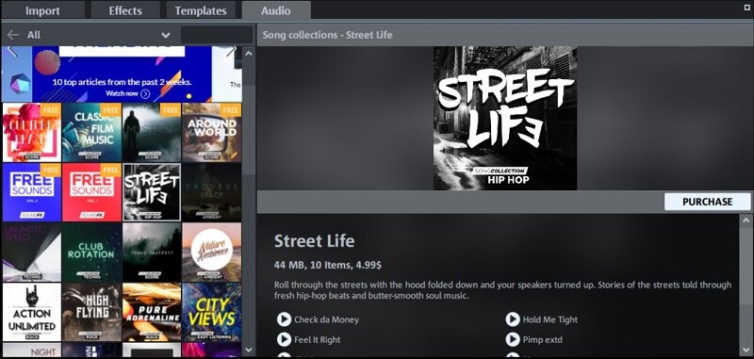Viewport: 754px width, 359px height.
Task: Switch to the Effects tab
Action: click(x=125, y=10)
